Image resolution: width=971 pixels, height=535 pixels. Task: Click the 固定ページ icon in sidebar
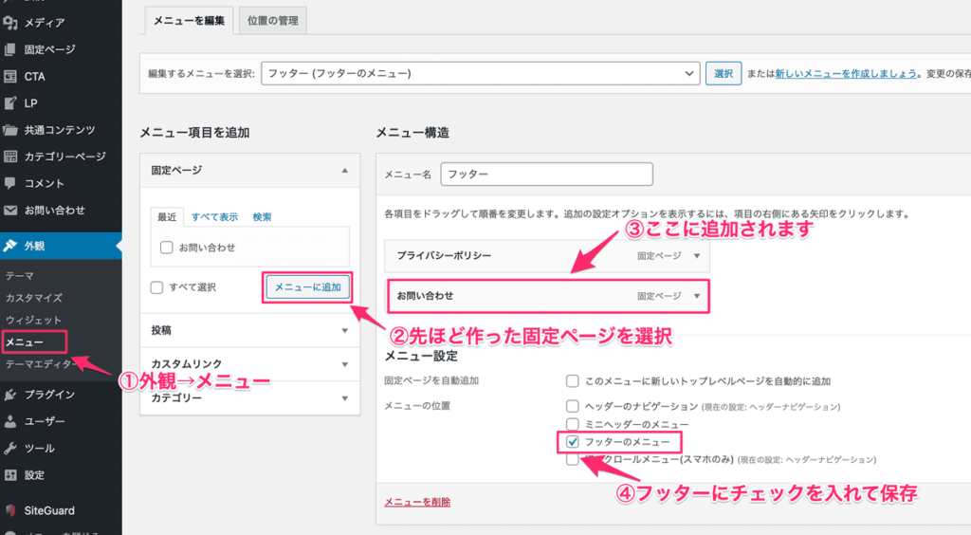click(10, 49)
